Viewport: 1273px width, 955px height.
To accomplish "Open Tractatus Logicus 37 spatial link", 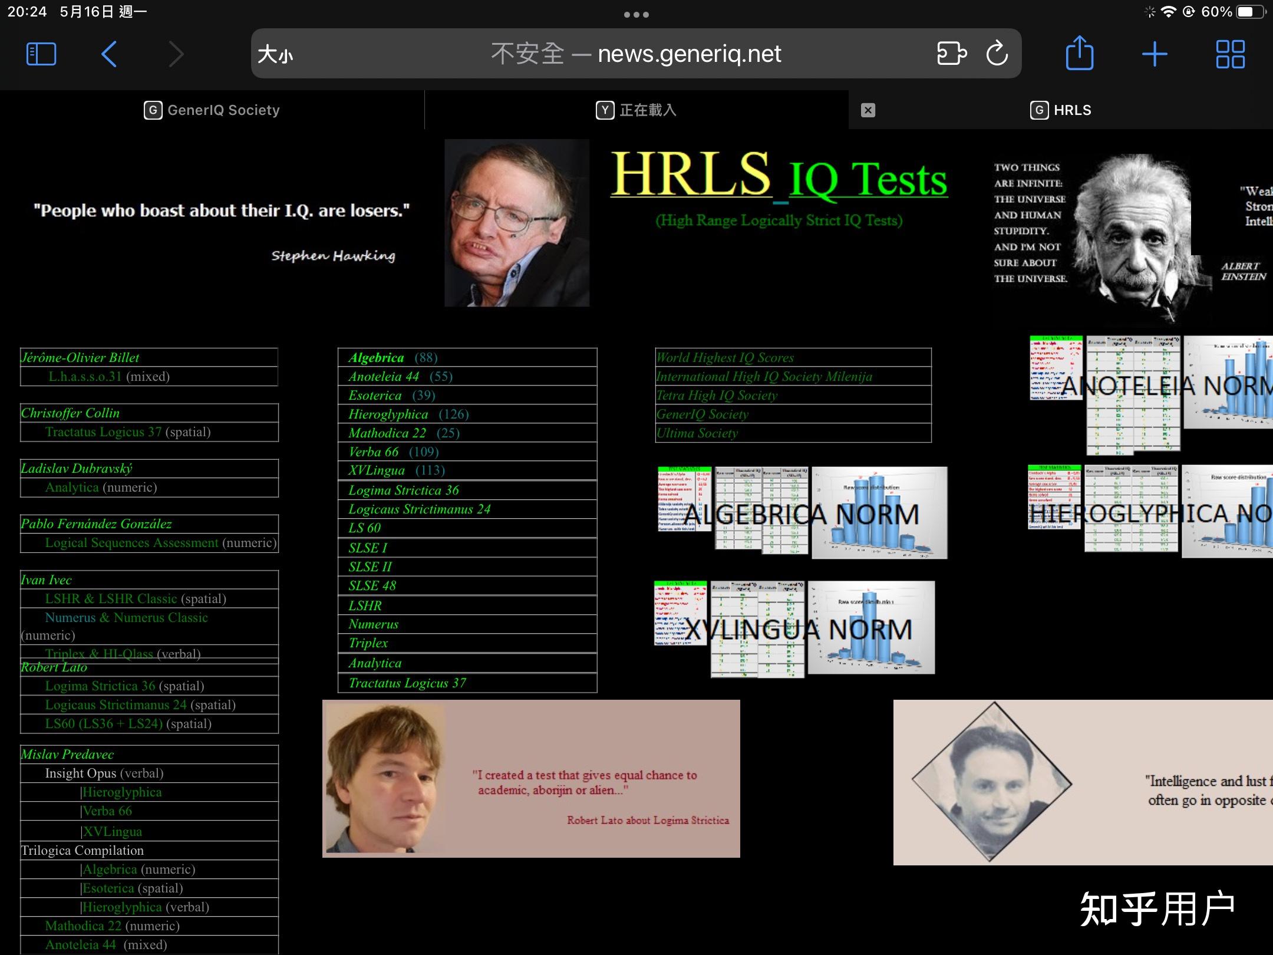I will click(x=103, y=432).
